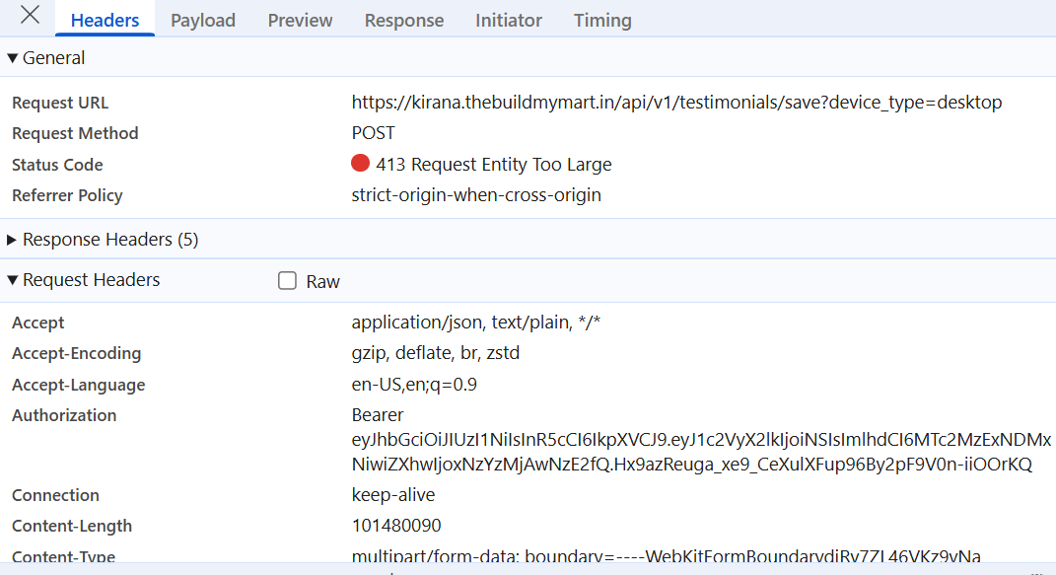
Task: Click the Content-Length header name
Action: [x=71, y=526]
